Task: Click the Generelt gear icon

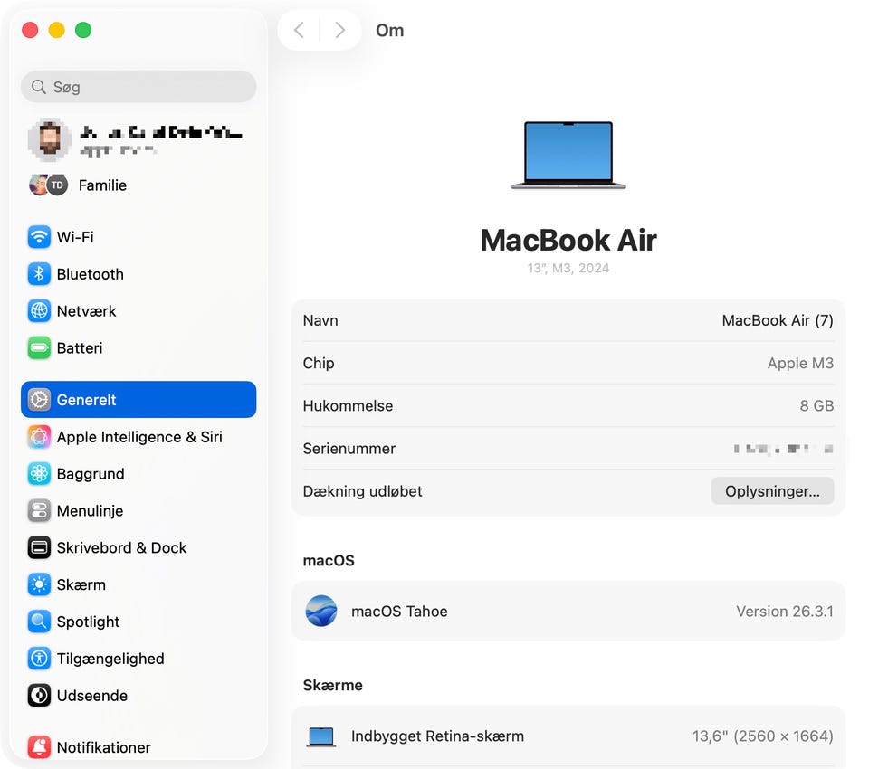Action: click(x=39, y=400)
